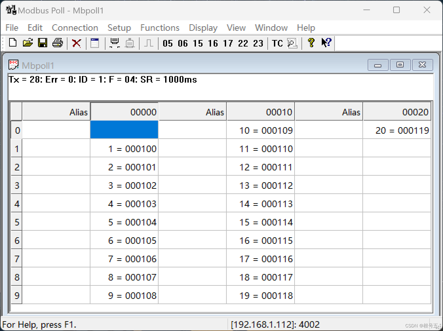Image resolution: width=443 pixels, height=331 pixels.
Task: Click function 15 write multiple coils
Action: pyautogui.click(x=198, y=43)
